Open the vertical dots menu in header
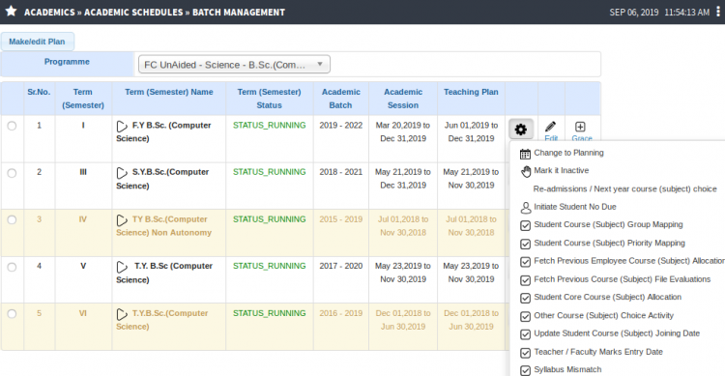 pos(718,12)
